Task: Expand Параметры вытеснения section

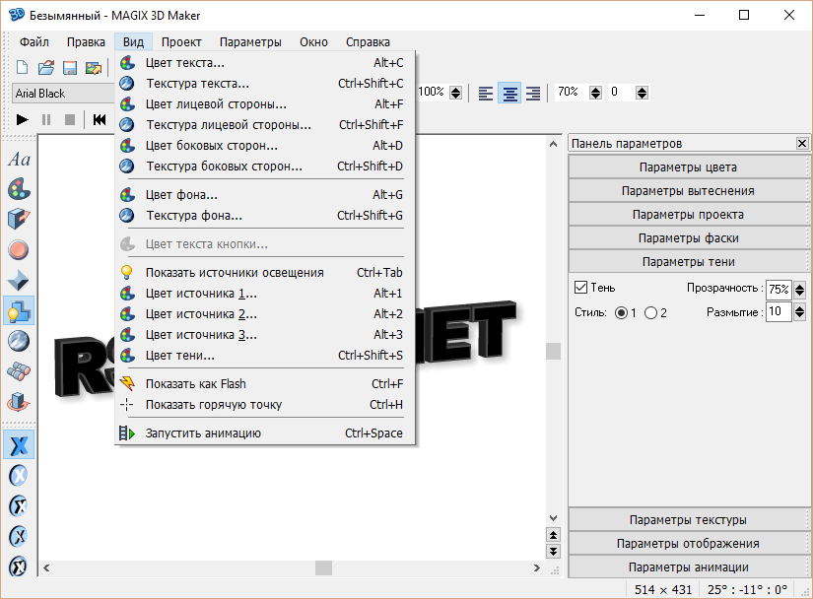Action: (x=688, y=191)
